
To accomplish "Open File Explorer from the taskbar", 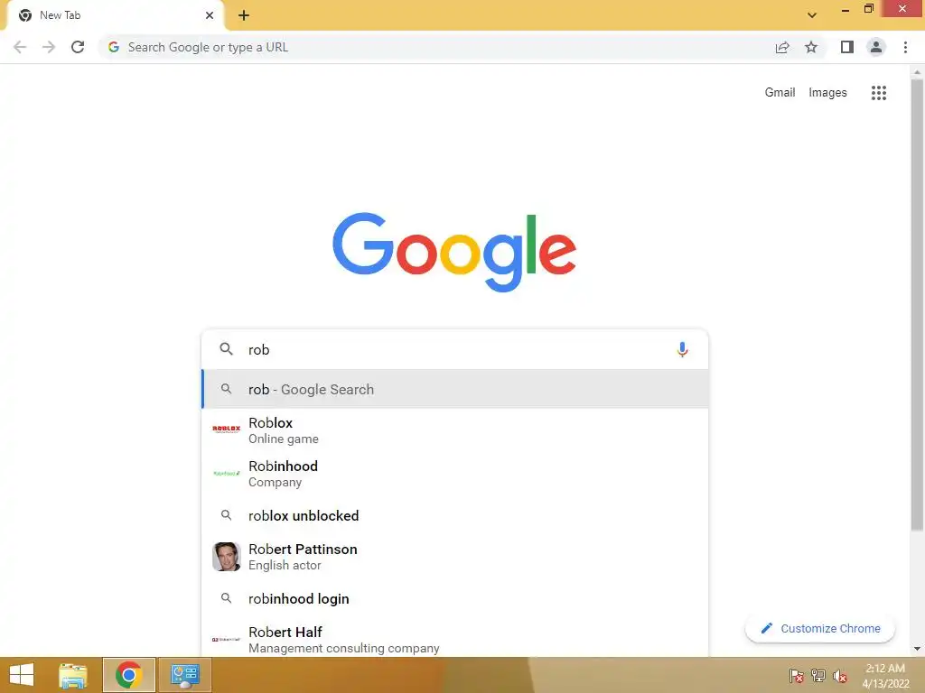I will (x=72, y=675).
